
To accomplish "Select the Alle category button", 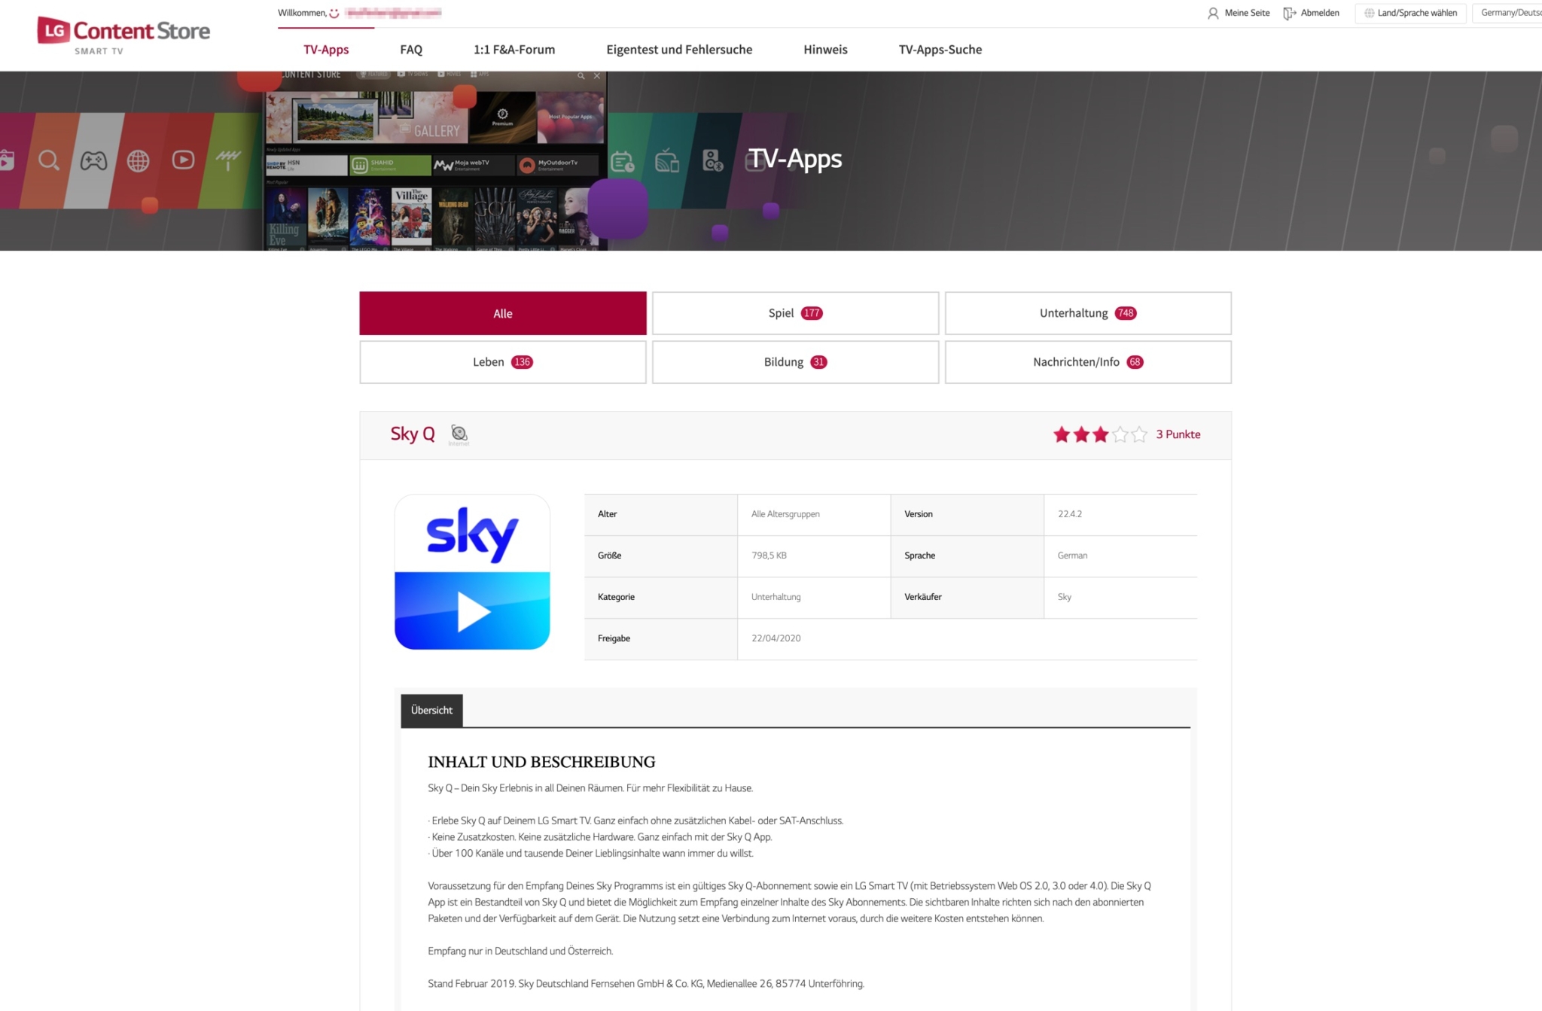I will pyautogui.click(x=502, y=312).
